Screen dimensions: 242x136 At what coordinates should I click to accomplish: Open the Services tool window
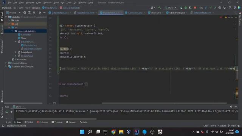point(71,122)
